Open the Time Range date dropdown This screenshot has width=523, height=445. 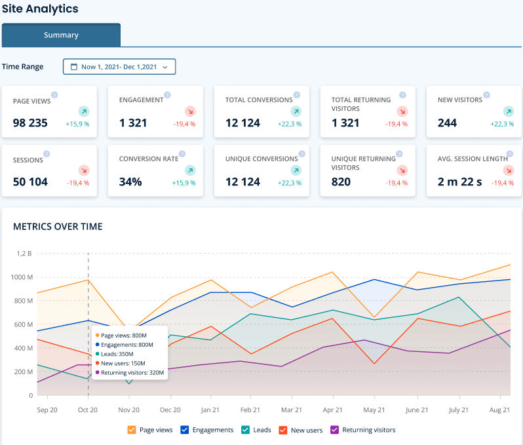click(119, 67)
